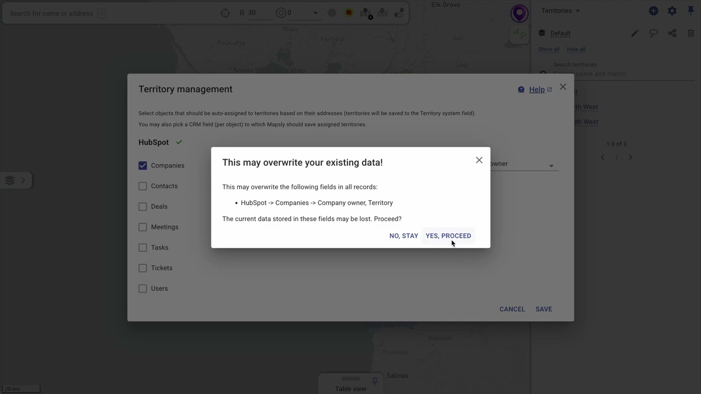Click the map with pin icon

383,13
